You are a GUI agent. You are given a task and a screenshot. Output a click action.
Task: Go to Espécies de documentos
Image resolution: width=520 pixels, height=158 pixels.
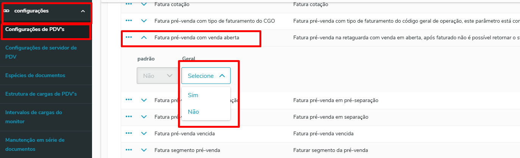coord(35,75)
